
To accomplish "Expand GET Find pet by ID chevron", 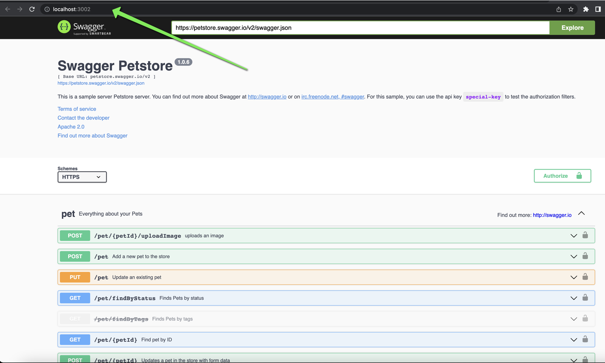I will click(x=574, y=340).
